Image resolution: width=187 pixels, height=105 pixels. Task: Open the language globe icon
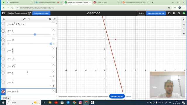pyautogui.click(x=179, y=13)
